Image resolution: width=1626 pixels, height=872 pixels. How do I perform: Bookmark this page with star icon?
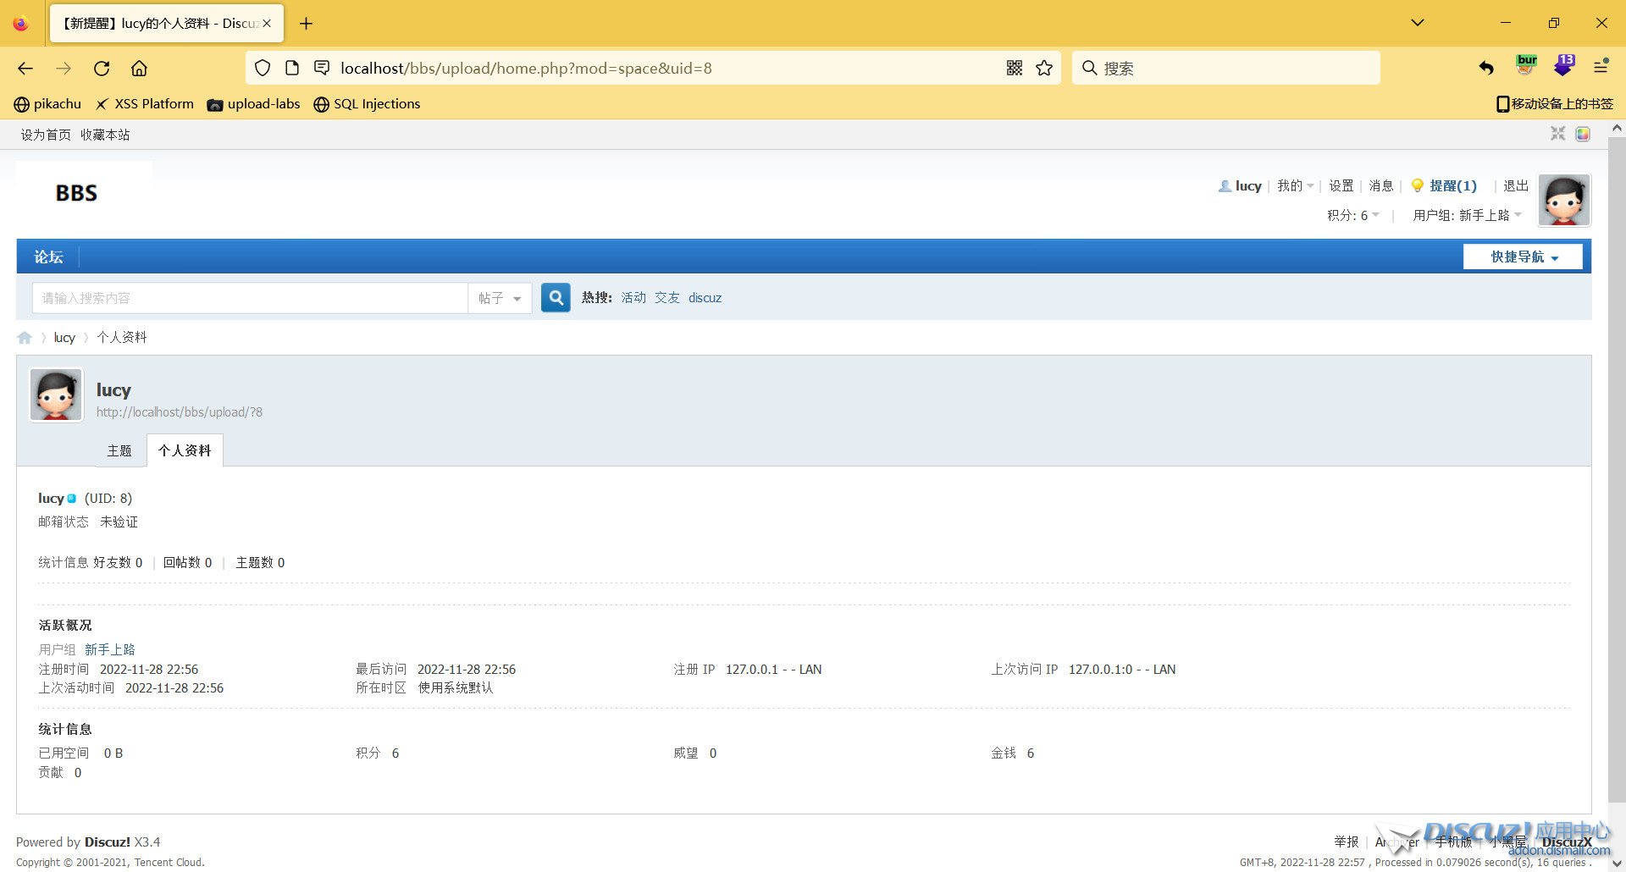point(1044,69)
